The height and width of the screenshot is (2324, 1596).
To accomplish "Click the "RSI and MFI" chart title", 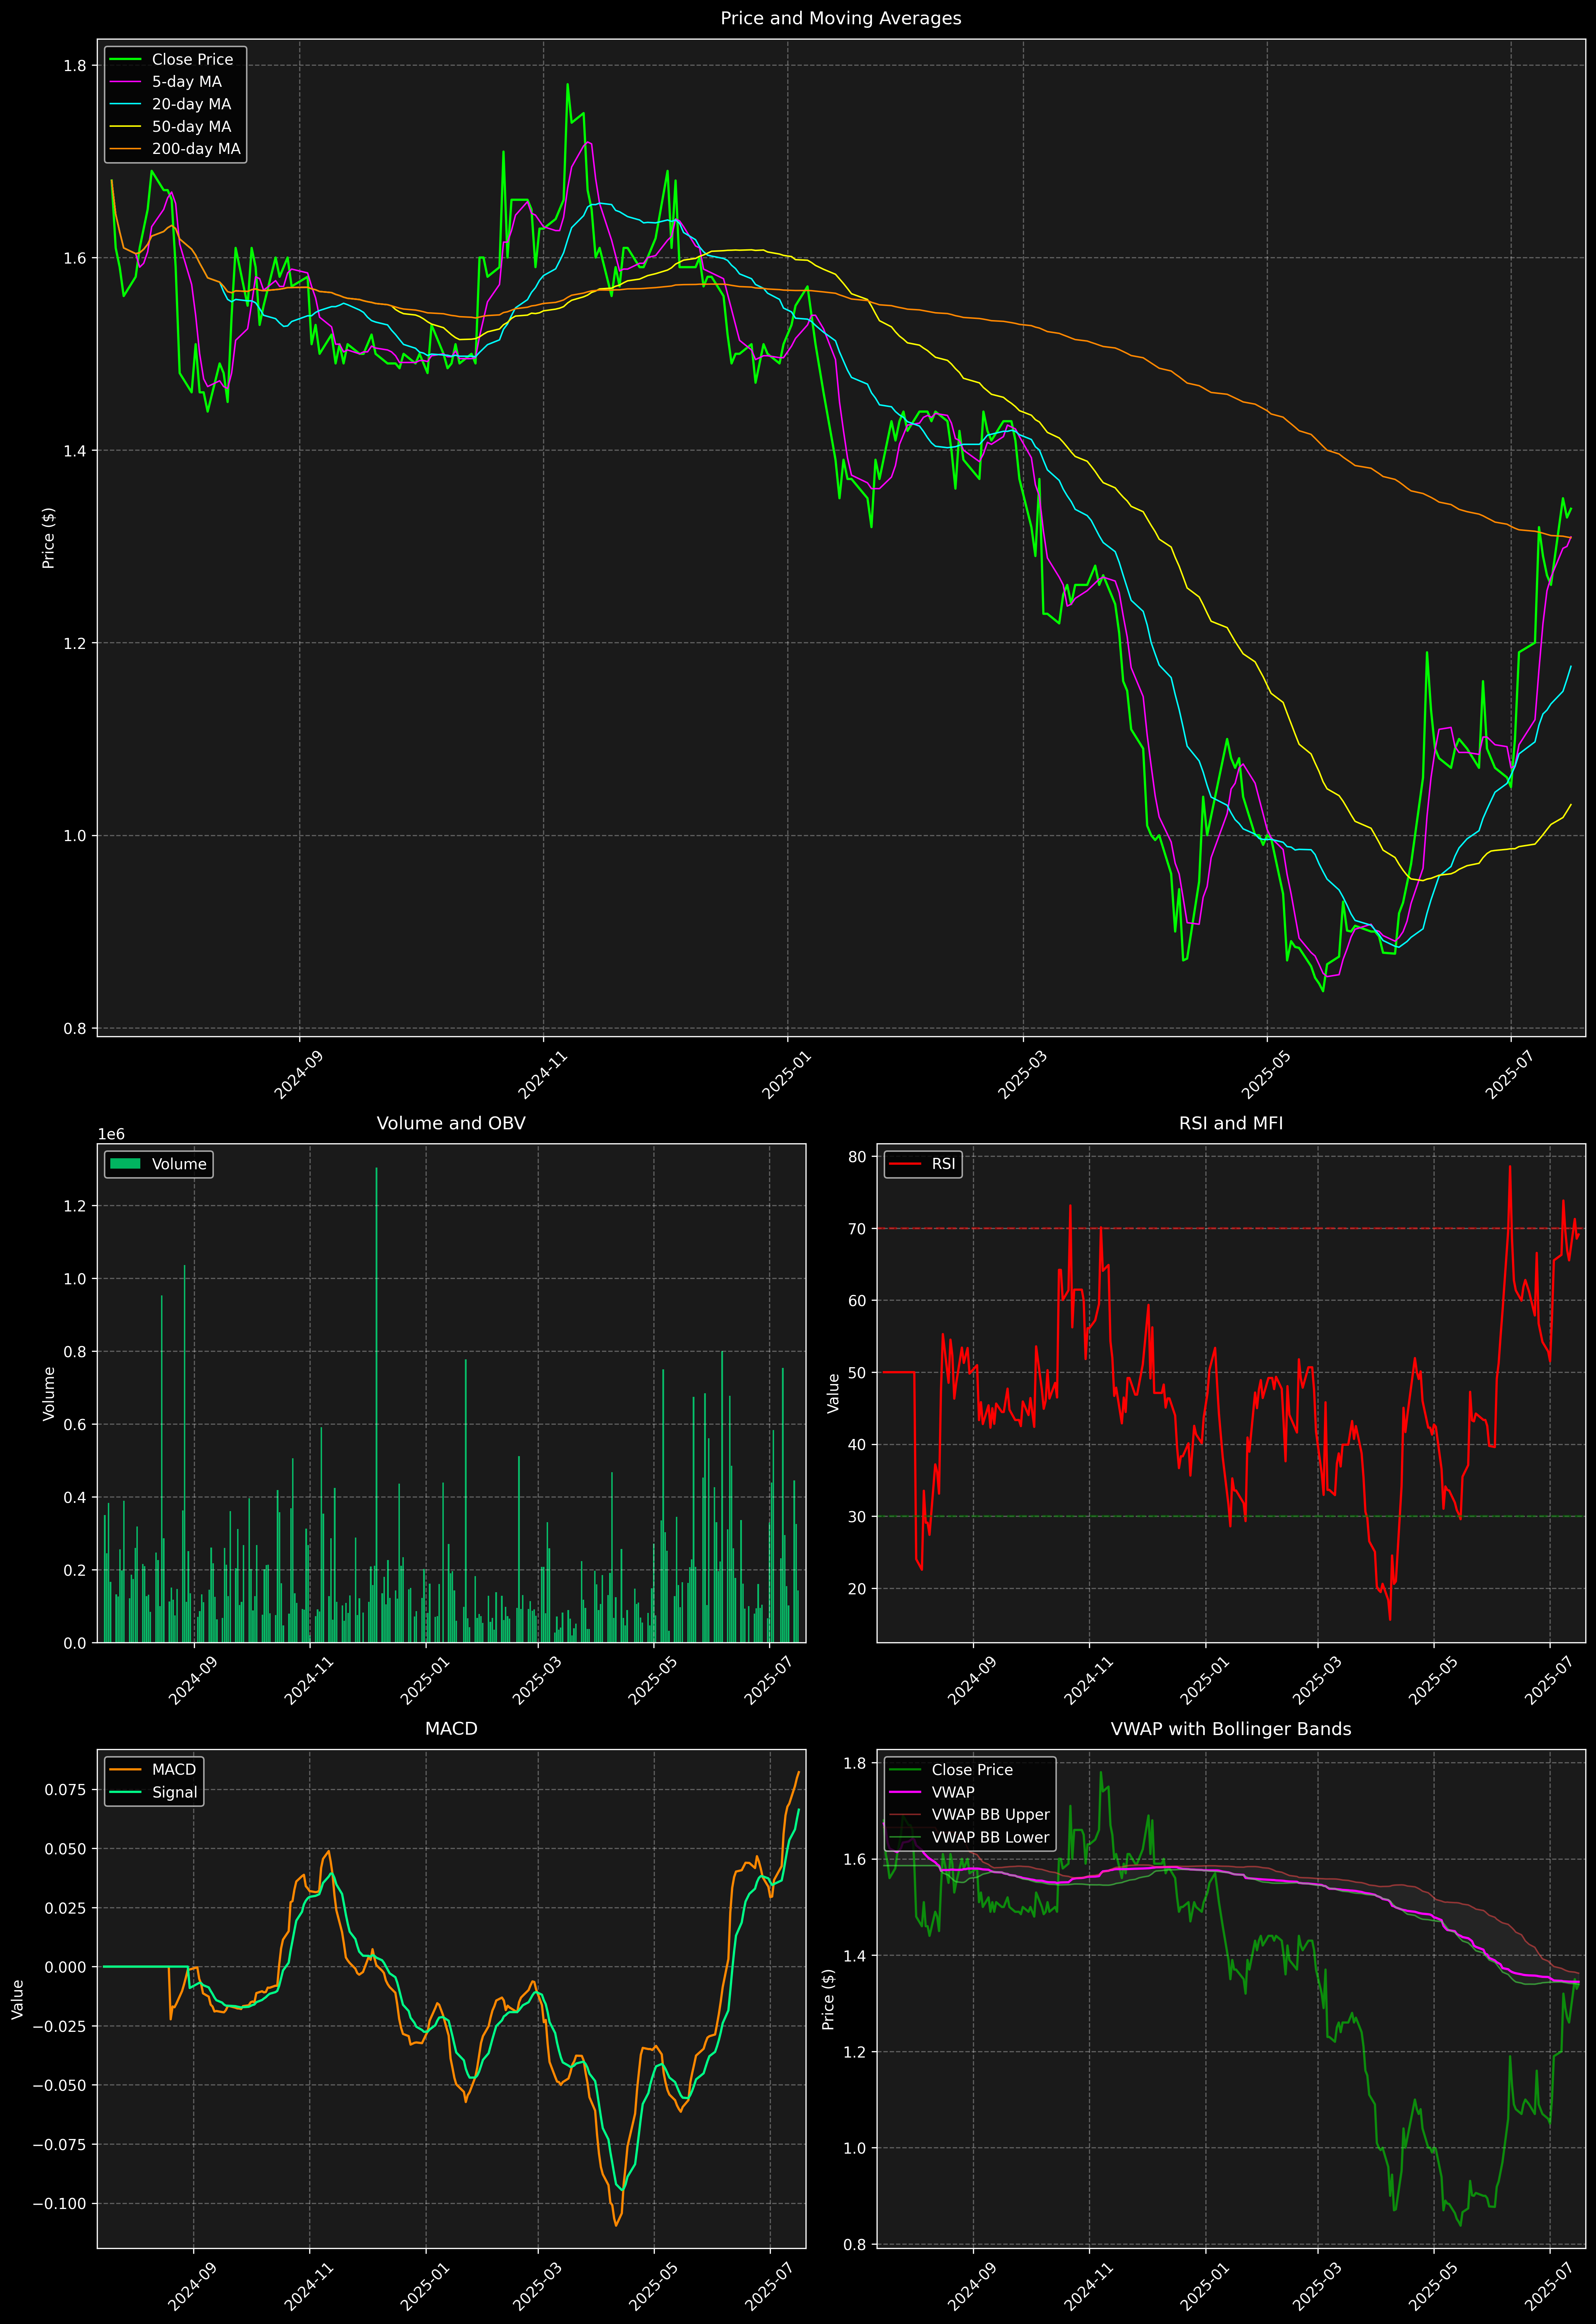I will point(1231,1123).
